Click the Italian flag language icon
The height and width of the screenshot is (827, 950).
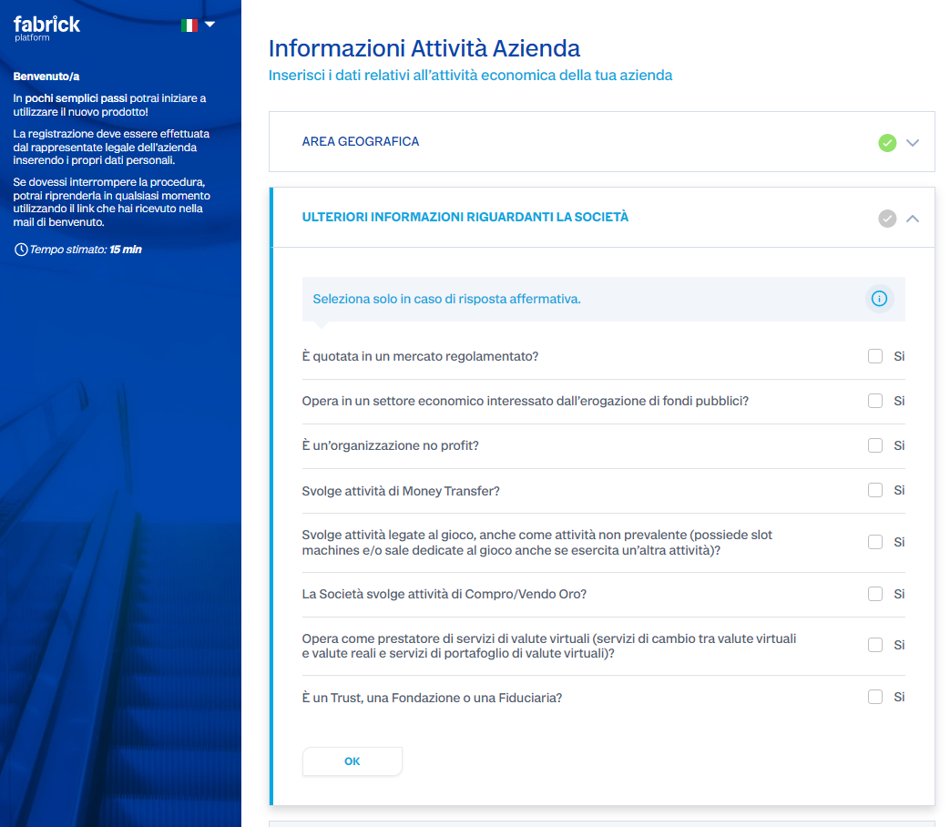coord(189,25)
